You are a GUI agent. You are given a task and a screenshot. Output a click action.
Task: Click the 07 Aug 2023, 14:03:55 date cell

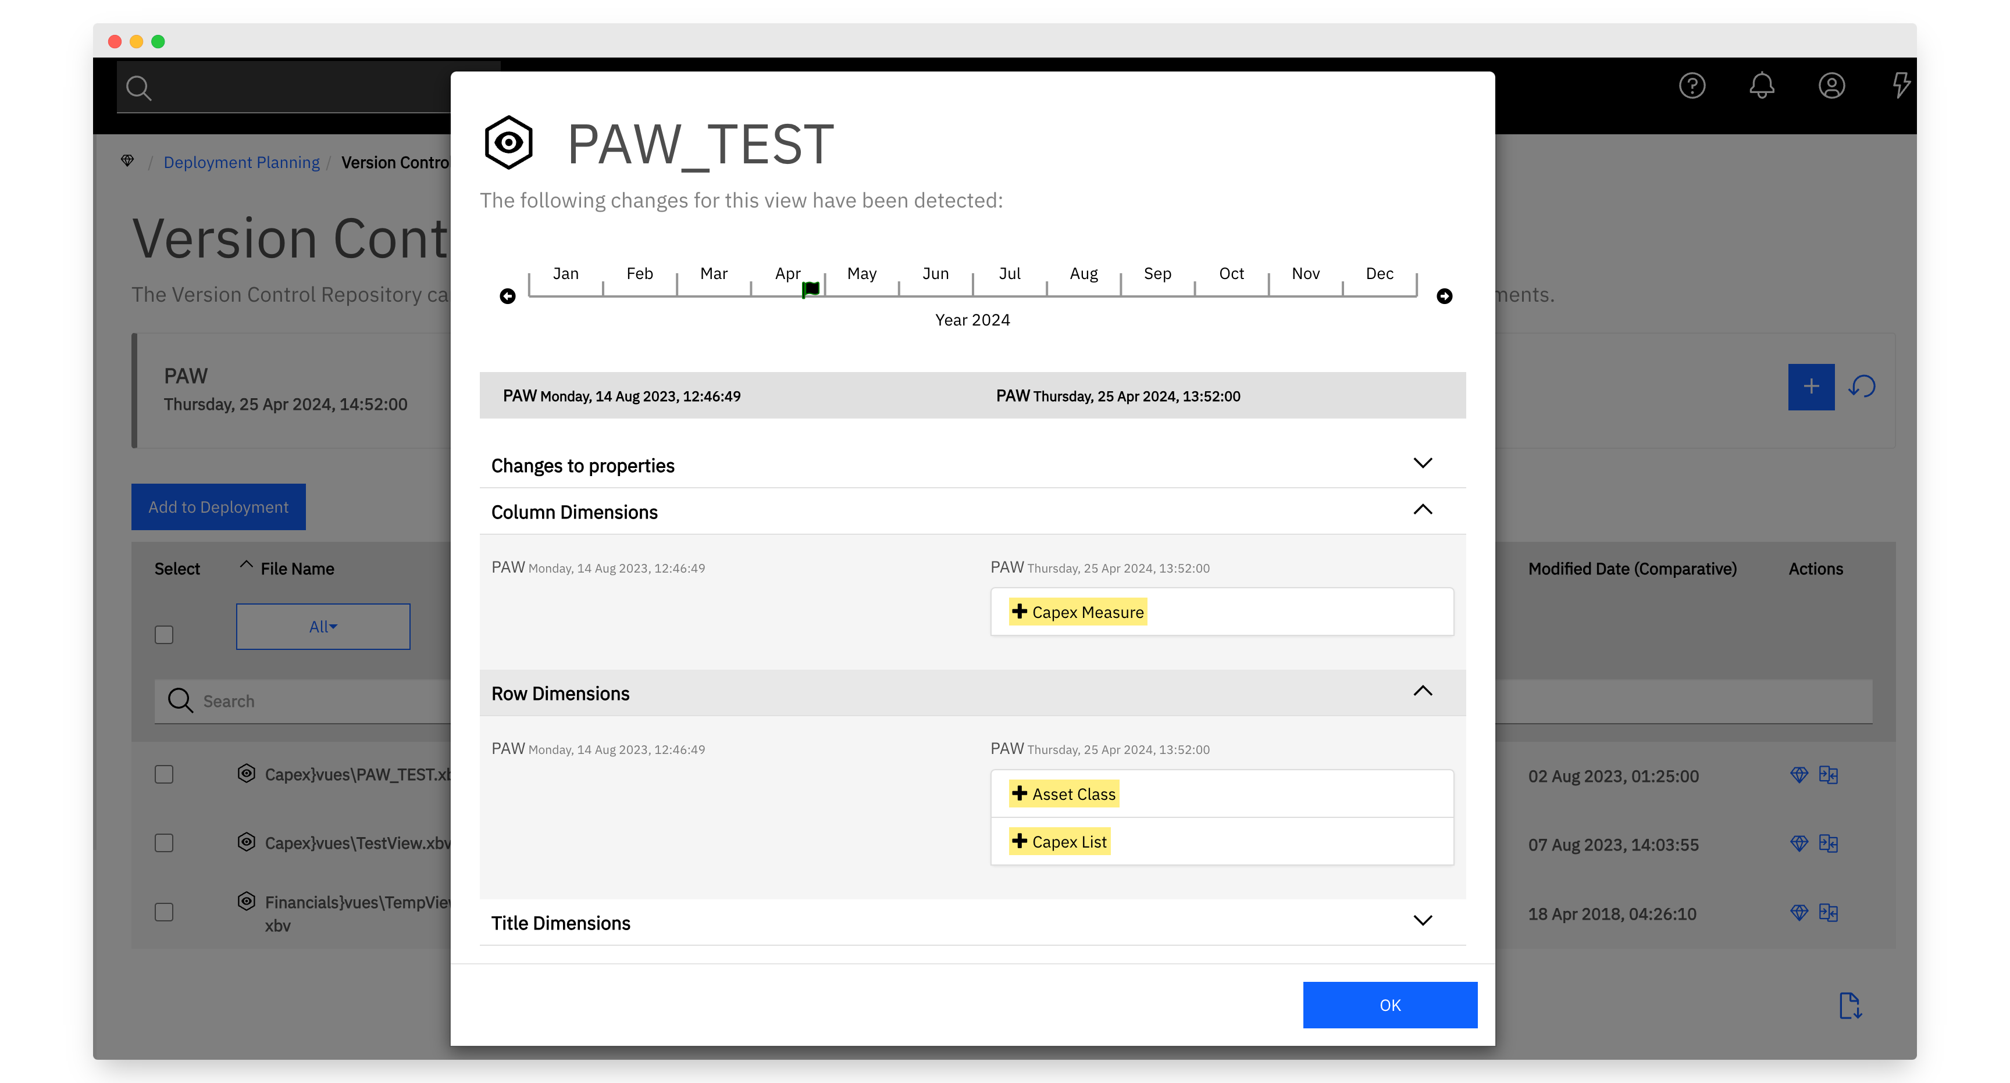[x=1613, y=845]
